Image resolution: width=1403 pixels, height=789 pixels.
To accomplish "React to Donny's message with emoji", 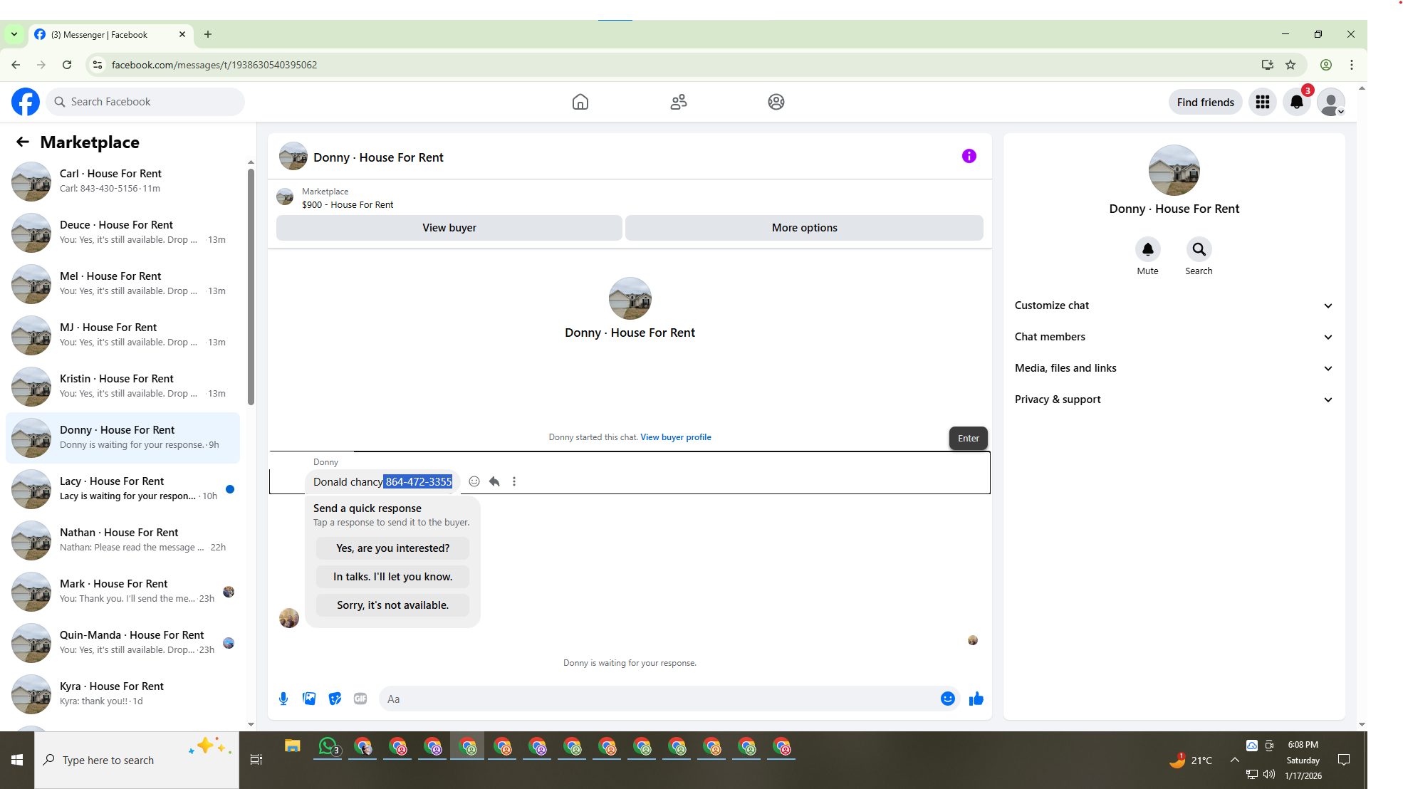I will [474, 481].
